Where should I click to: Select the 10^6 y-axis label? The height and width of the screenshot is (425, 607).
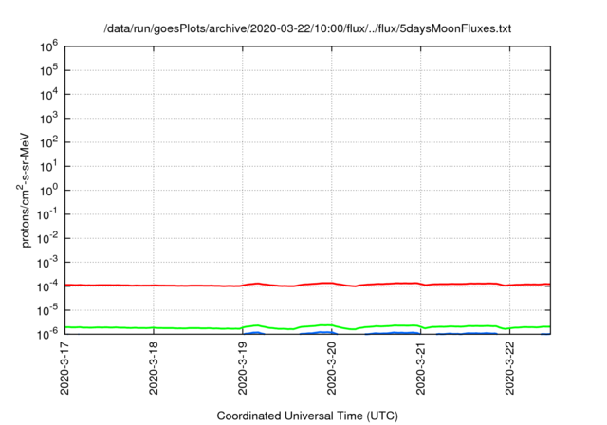point(48,46)
